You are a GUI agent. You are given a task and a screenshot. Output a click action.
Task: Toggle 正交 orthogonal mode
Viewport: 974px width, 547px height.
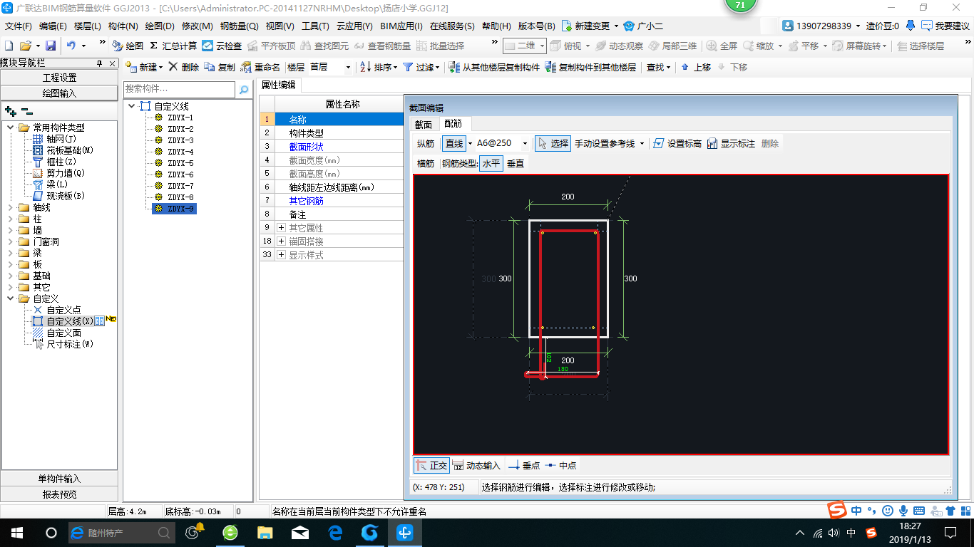[432, 466]
